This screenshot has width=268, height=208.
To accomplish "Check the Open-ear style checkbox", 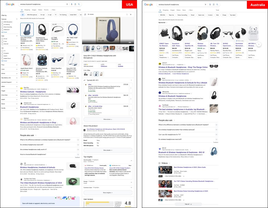I will coord(2,44).
